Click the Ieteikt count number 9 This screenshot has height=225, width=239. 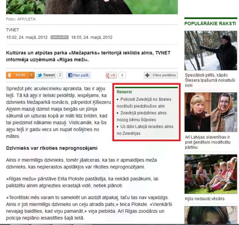[31, 75]
